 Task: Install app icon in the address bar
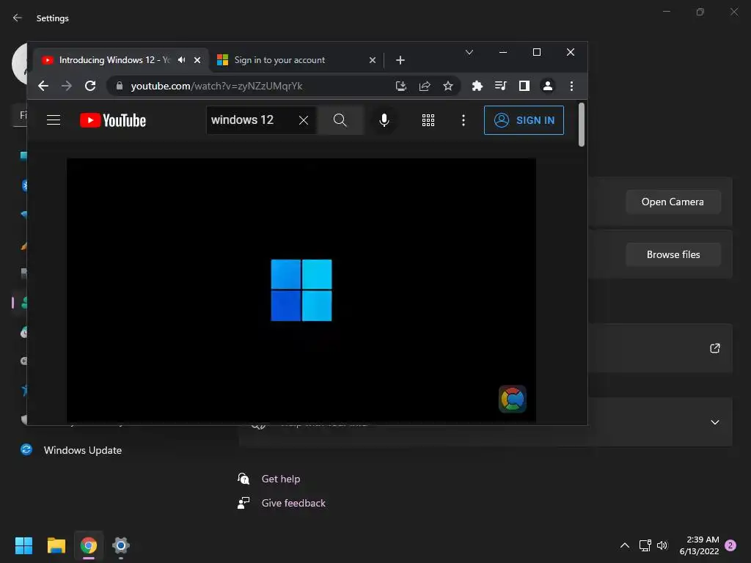pyautogui.click(x=401, y=87)
